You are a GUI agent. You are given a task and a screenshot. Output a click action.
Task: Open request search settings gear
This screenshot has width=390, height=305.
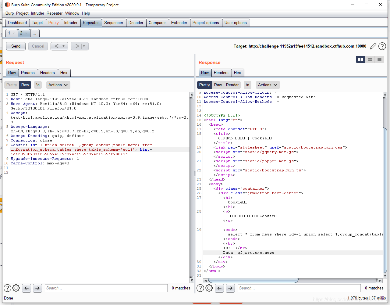pyautogui.click(x=16, y=288)
